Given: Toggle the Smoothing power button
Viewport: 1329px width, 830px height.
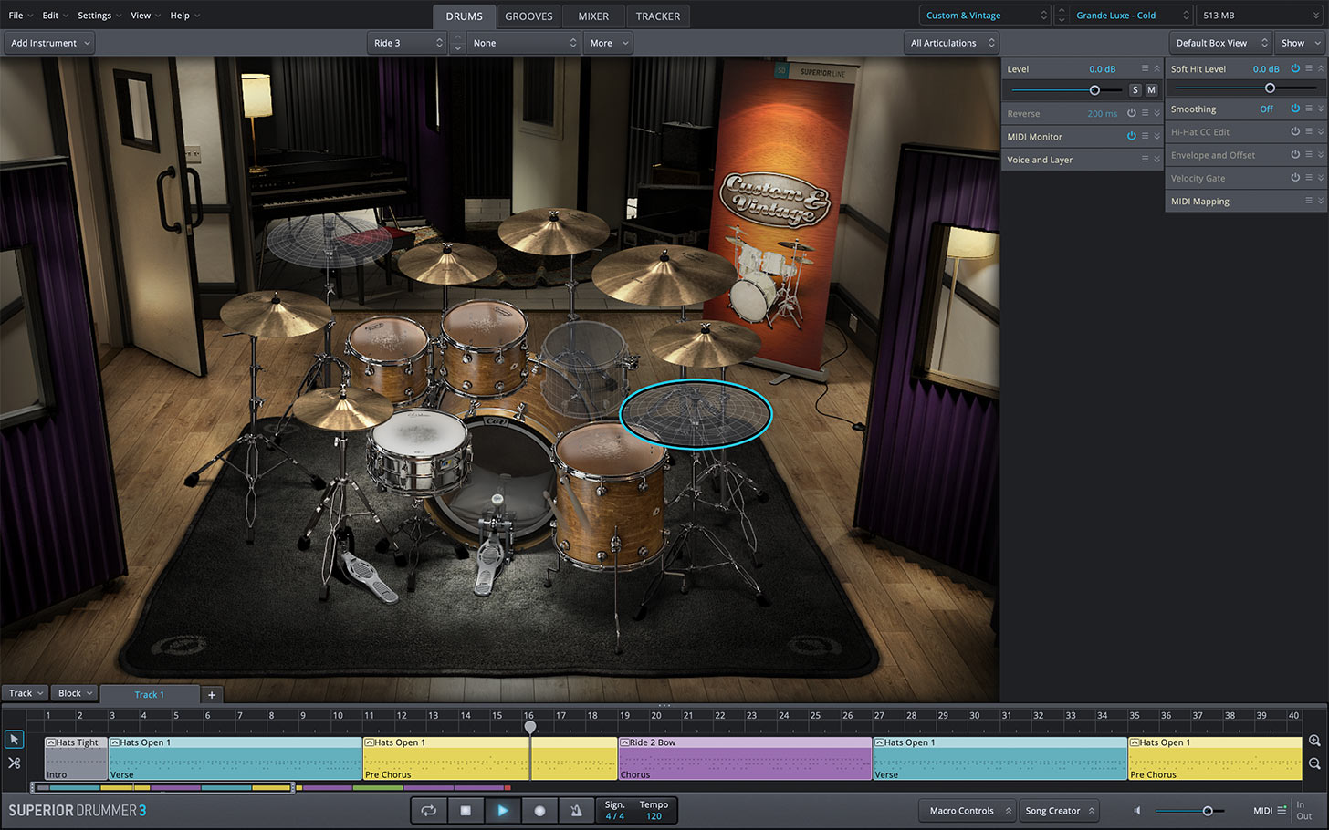Looking at the screenshot, I should [1295, 109].
